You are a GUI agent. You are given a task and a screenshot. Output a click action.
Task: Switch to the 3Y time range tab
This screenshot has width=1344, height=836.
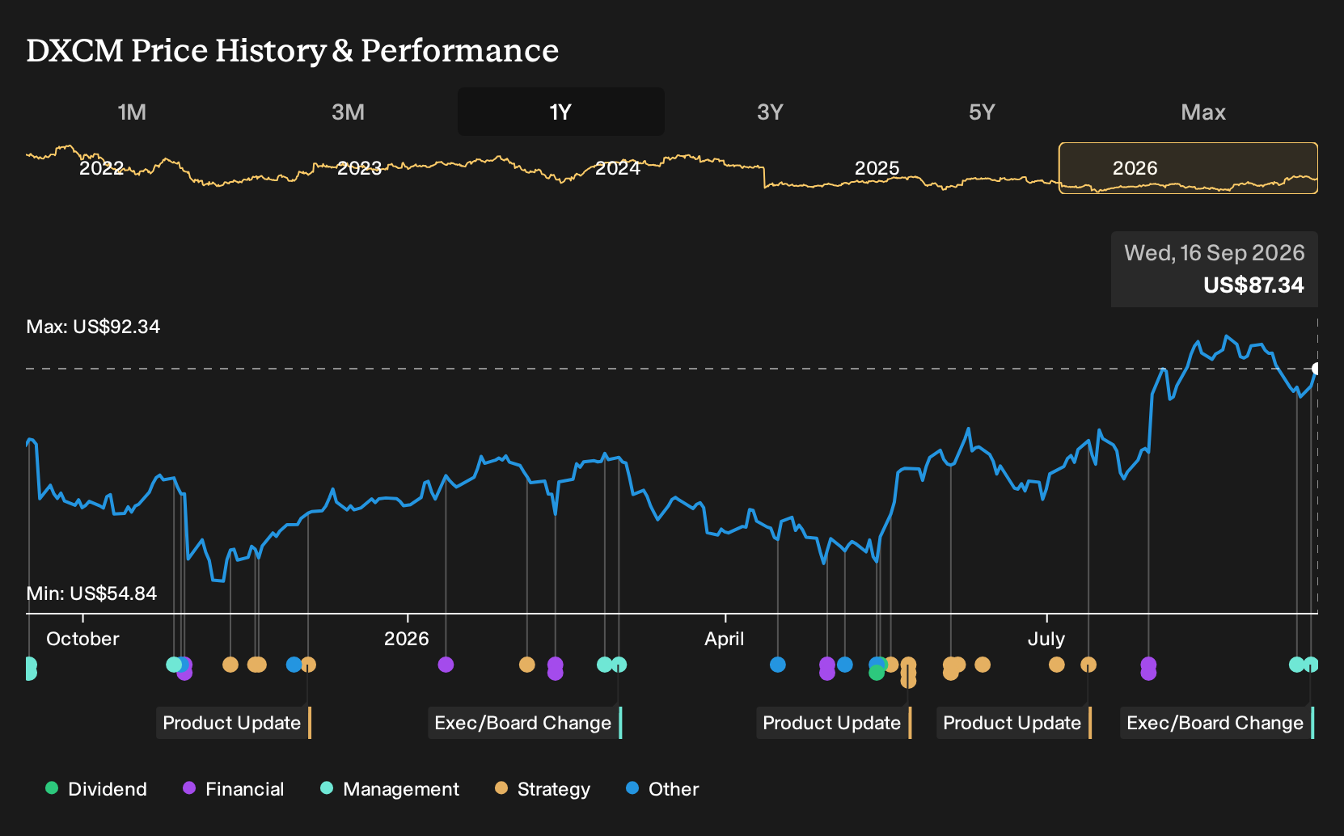pyautogui.click(x=770, y=112)
